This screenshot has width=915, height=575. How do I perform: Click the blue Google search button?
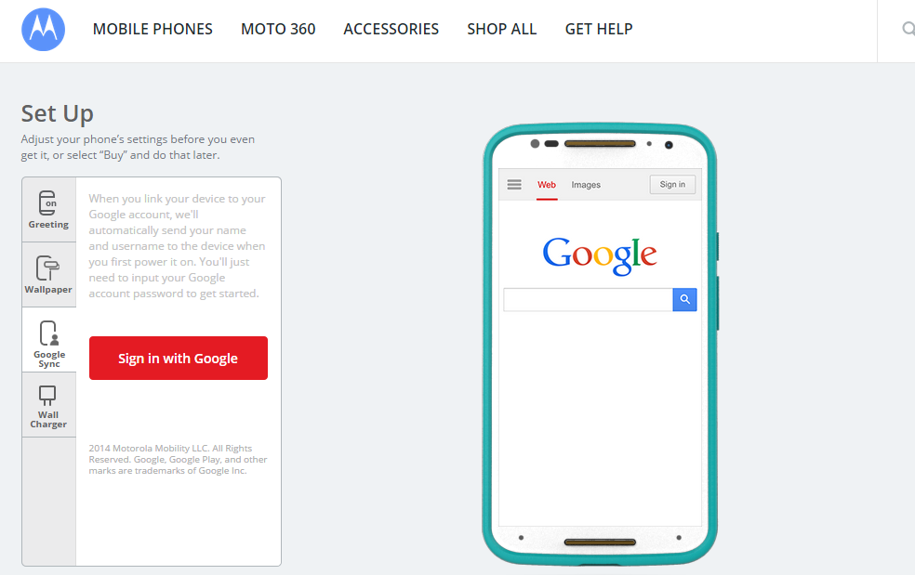point(684,299)
